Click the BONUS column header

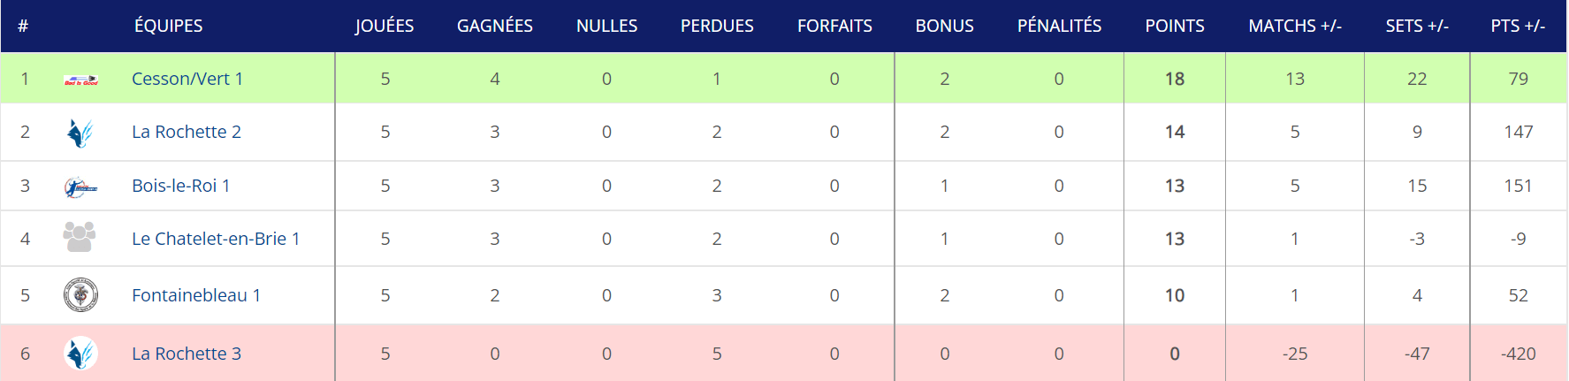coord(944,26)
